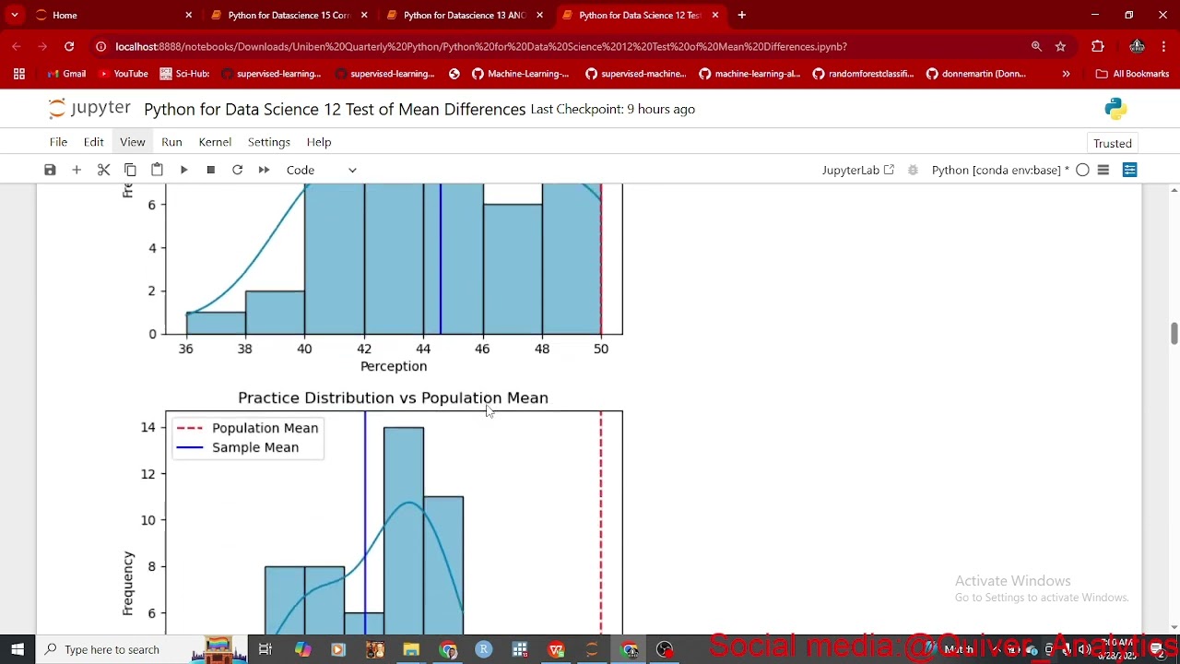
Task: Open the Settings menu
Action: tap(269, 142)
